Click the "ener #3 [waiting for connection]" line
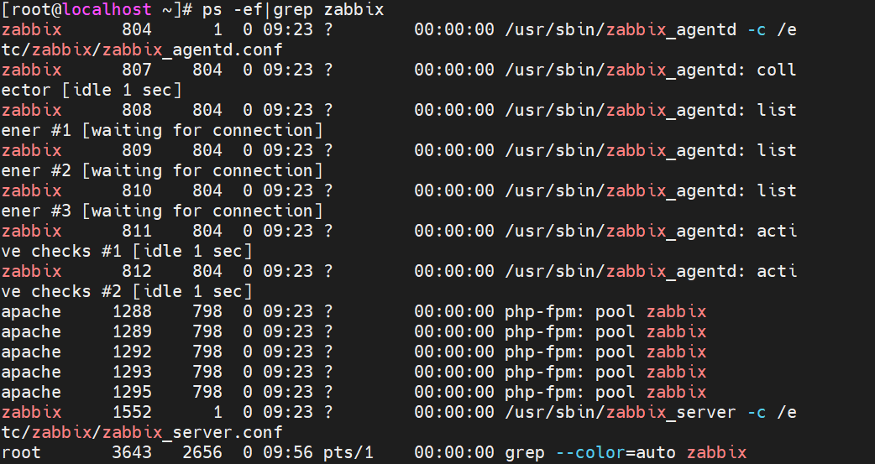Viewport: 875px width, 464px height. pyautogui.click(x=162, y=211)
